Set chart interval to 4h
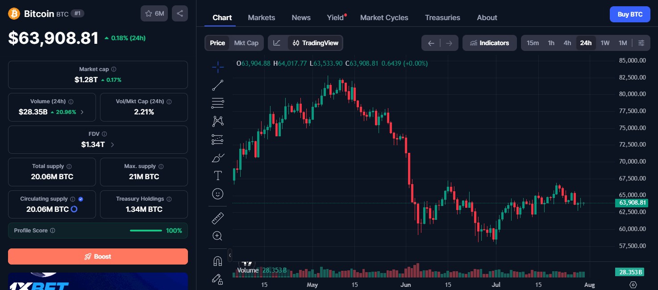658x290 pixels. click(567, 43)
